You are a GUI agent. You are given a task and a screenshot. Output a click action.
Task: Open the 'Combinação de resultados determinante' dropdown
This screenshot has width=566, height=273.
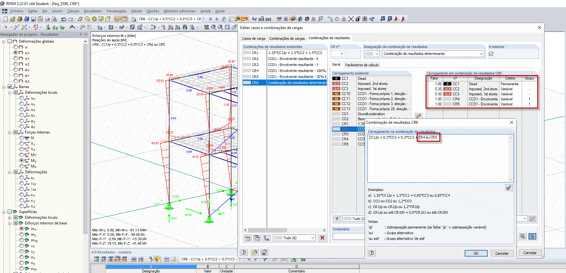(481, 54)
